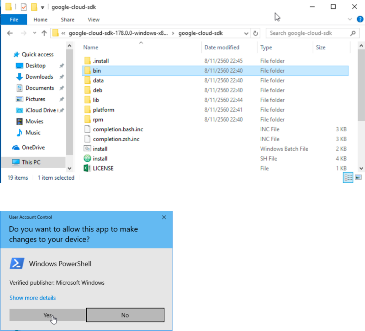Click the file list scrollbar up arrow
Image resolution: width=365 pixels, height=331 pixels.
361,46
